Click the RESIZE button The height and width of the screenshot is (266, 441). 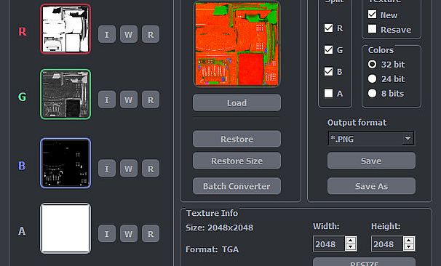364,262
